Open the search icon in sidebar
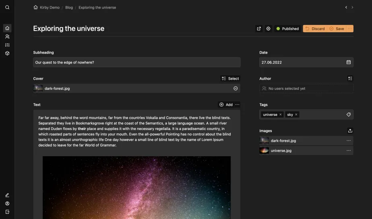The image size is (372, 219). (x=7, y=7)
